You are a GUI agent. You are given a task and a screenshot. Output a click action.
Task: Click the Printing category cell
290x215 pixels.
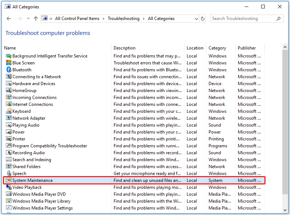(x=216, y=139)
